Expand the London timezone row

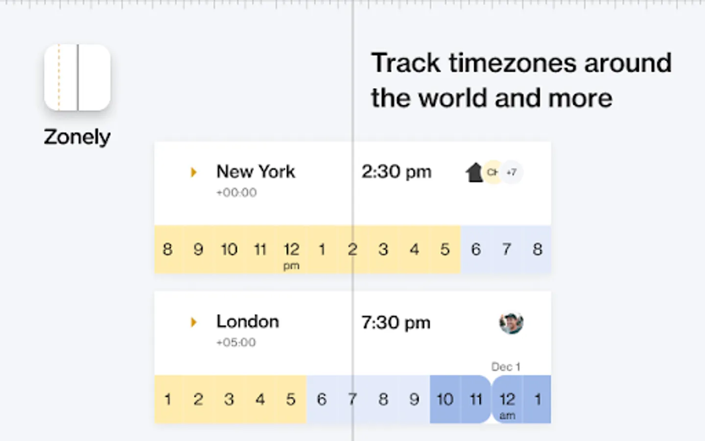click(194, 322)
